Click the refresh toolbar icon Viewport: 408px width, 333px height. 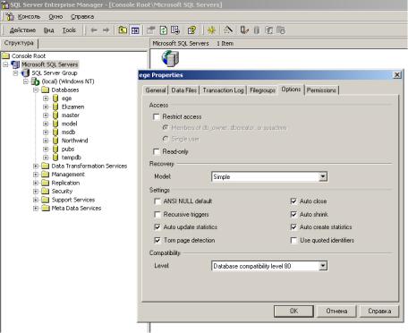click(164, 30)
